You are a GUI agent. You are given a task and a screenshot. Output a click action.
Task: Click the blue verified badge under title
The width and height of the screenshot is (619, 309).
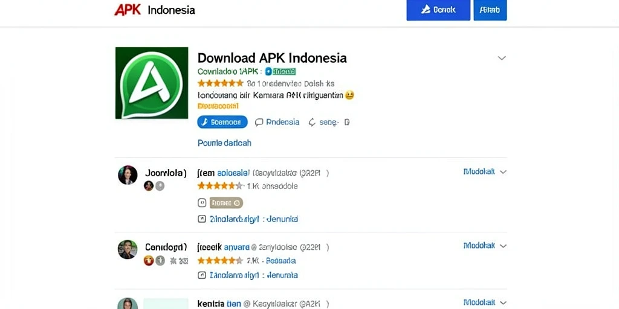pyautogui.click(x=268, y=71)
